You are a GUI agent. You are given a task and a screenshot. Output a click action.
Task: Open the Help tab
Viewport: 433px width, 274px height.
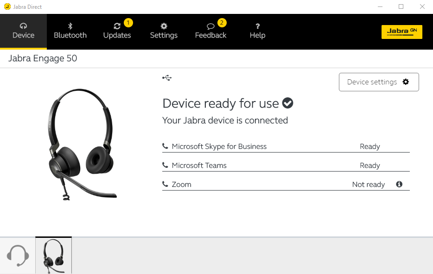[257, 32]
